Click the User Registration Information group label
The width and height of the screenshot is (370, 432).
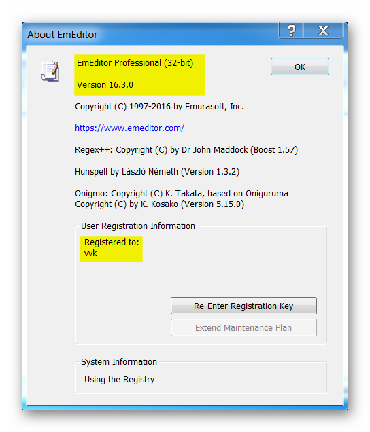click(x=138, y=226)
